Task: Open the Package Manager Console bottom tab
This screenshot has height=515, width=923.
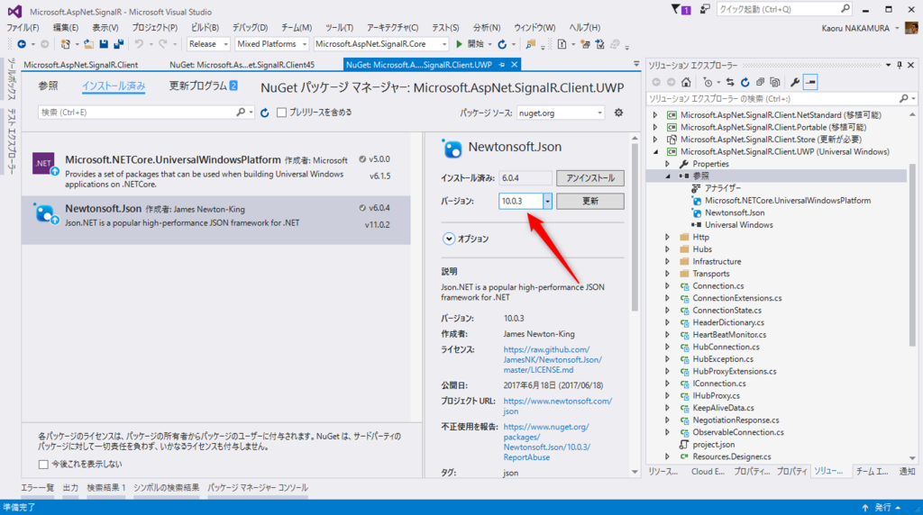Action: pos(257,487)
